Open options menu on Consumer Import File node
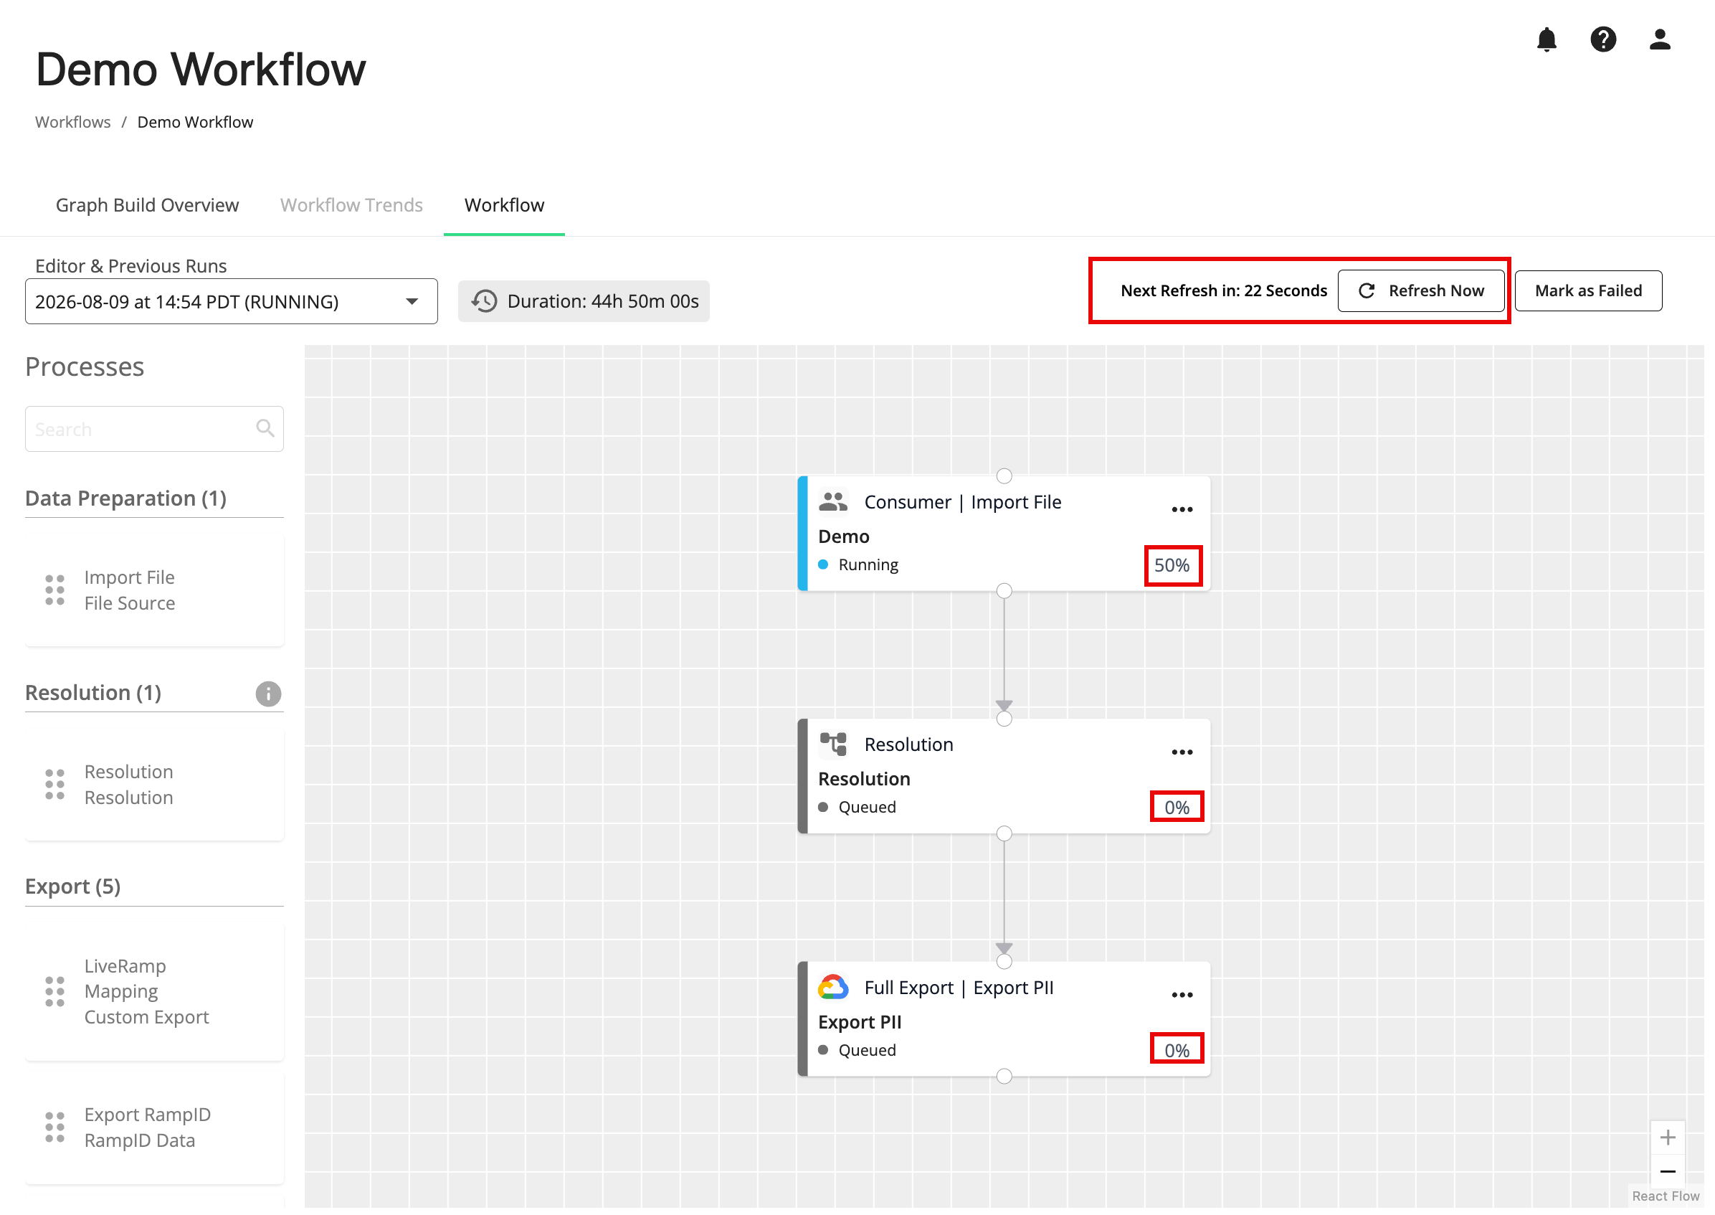The width and height of the screenshot is (1715, 1215). click(1182, 509)
